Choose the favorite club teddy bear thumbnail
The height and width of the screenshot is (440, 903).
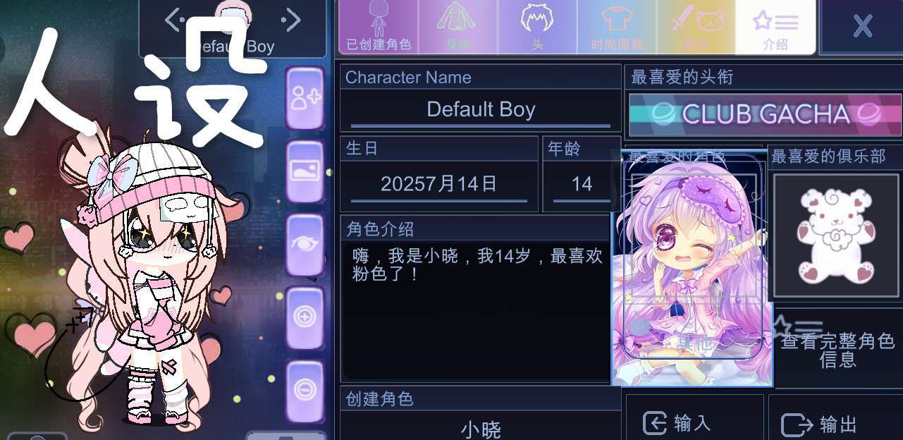point(835,236)
